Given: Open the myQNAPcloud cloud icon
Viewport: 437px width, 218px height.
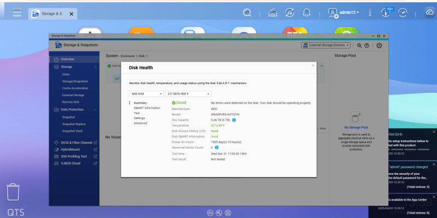Looking at the screenshot, I should [x=429, y=13].
